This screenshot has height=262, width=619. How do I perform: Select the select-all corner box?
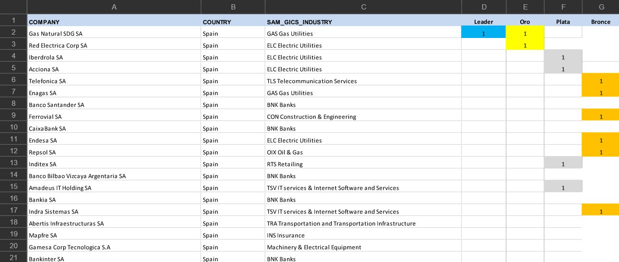click(x=13, y=7)
